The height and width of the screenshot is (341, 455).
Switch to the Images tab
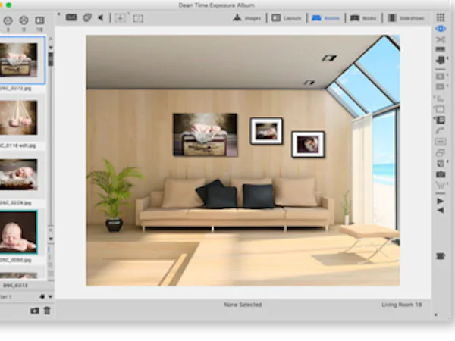(x=246, y=18)
